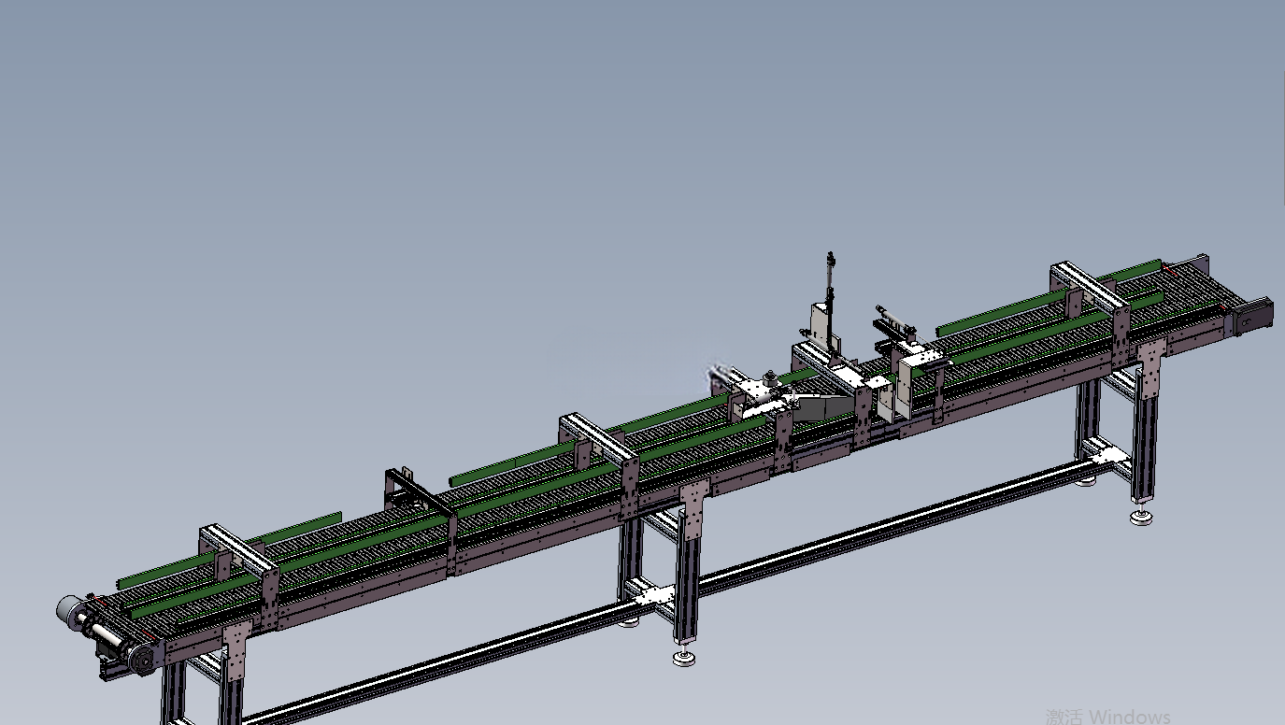This screenshot has height=725, width=1285.
Task: Select the angled cylinder on the right station
Action: (x=895, y=320)
